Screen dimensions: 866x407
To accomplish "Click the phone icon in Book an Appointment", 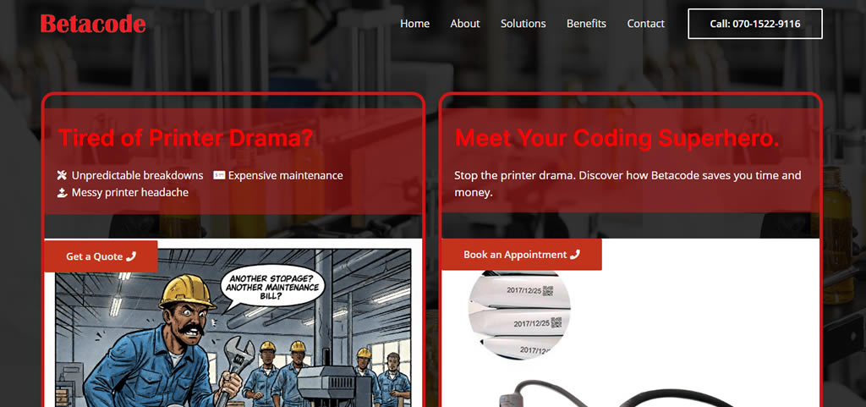I will click(x=575, y=255).
